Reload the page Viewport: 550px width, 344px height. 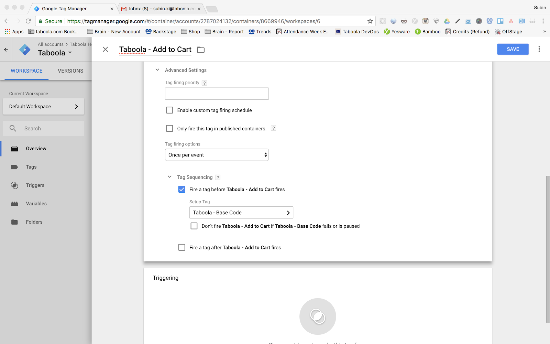(29, 21)
